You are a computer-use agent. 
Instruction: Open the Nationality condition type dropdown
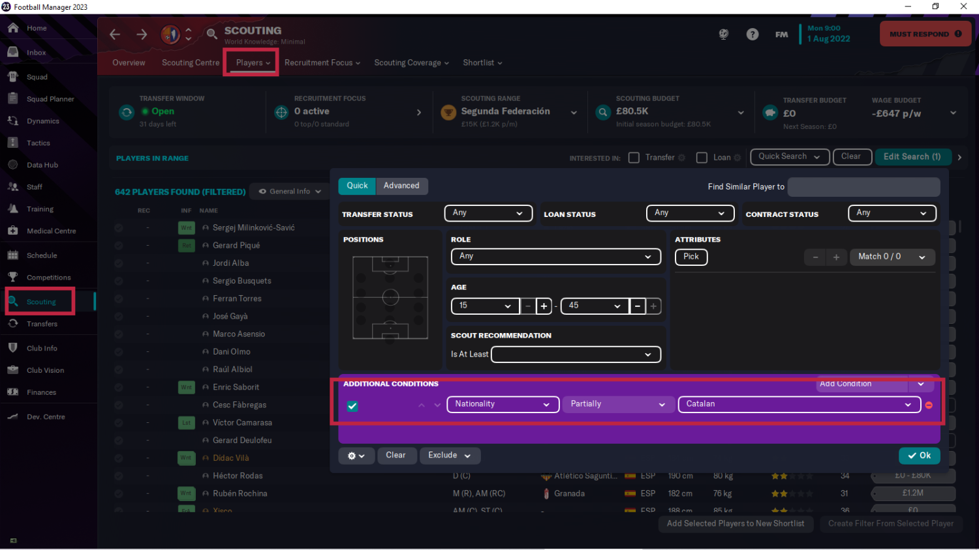coord(503,404)
